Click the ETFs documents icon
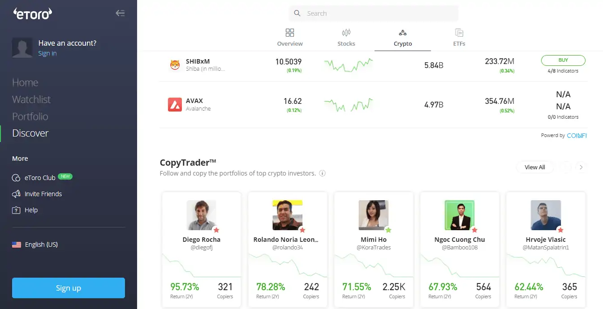 459,33
